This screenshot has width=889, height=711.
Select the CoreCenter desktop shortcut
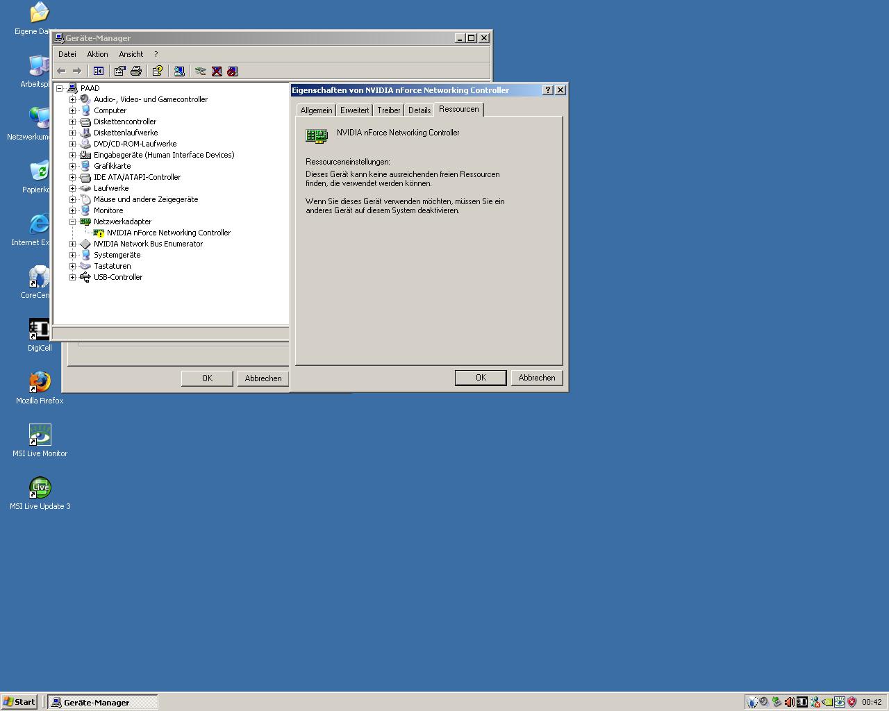point(39,276)
